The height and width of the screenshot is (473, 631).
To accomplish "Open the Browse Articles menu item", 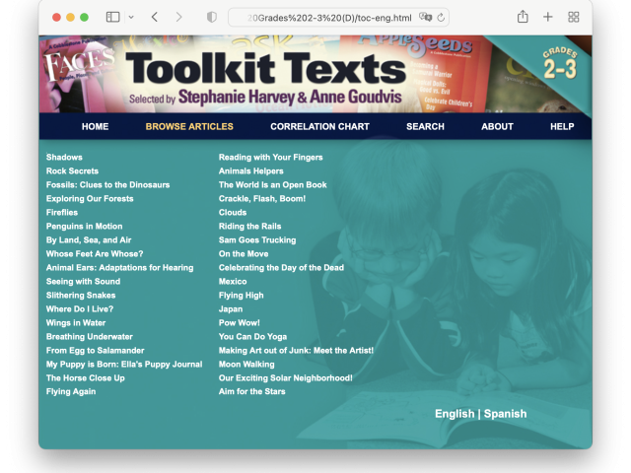I will click(189, 127).
